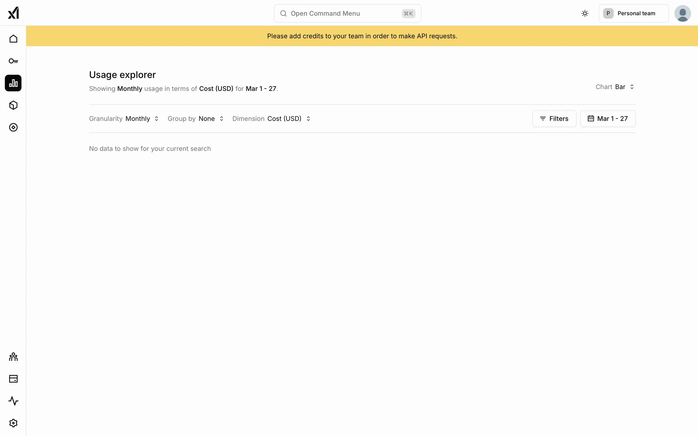The width and height of the screenshot is (698, 436).
Task: Change the Chart Bar type selector
Action: [624, 87]
